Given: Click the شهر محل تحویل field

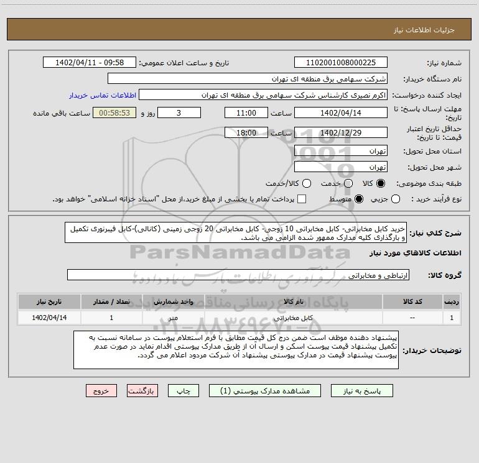Looking at the screenshot, I should click(341, 167).
